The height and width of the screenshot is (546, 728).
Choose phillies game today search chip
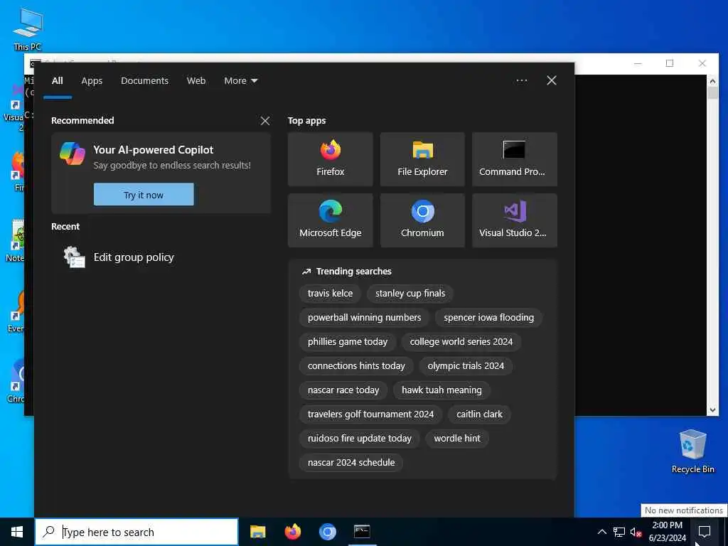(x=347, y=342)
